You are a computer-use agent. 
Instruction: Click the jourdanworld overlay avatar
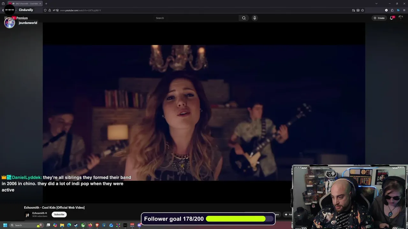coord(9,23)
